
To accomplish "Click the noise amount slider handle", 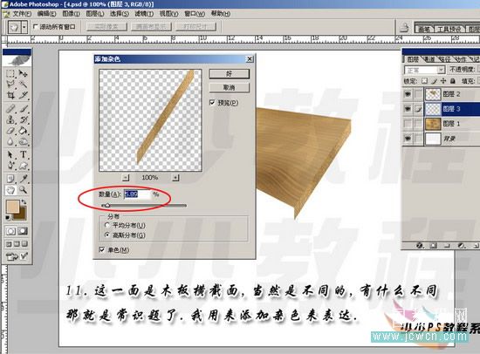I will (x=106, y=205).
